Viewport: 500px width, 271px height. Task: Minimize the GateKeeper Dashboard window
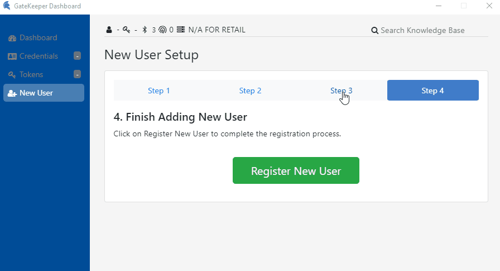(x=438, y=6)
